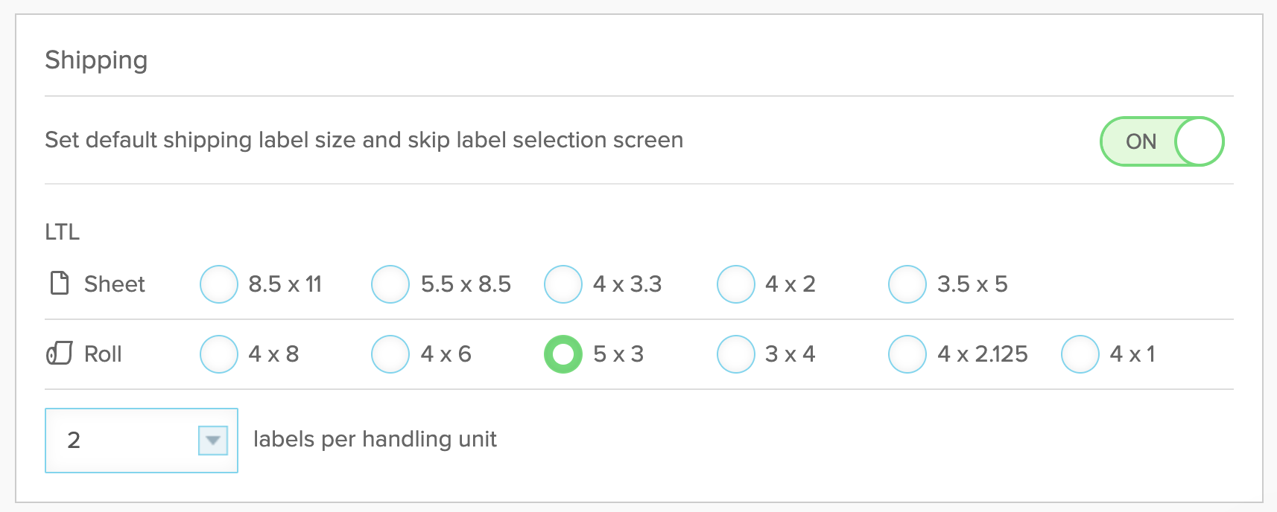Click the Sheet row label text
Viewport: 1277px width, 512px height.
115,284
